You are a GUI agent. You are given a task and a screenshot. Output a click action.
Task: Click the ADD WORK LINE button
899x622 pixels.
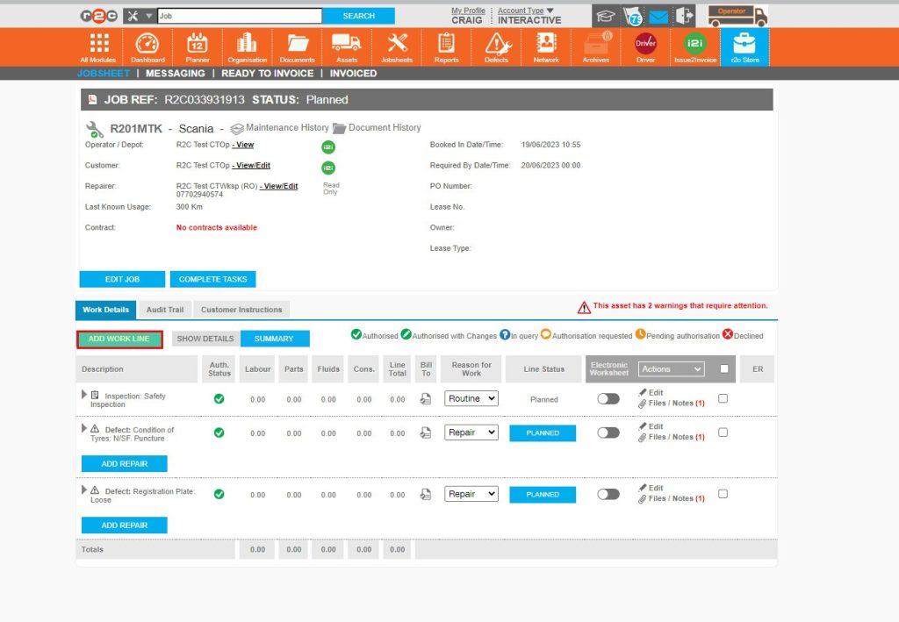click(119, 338)
